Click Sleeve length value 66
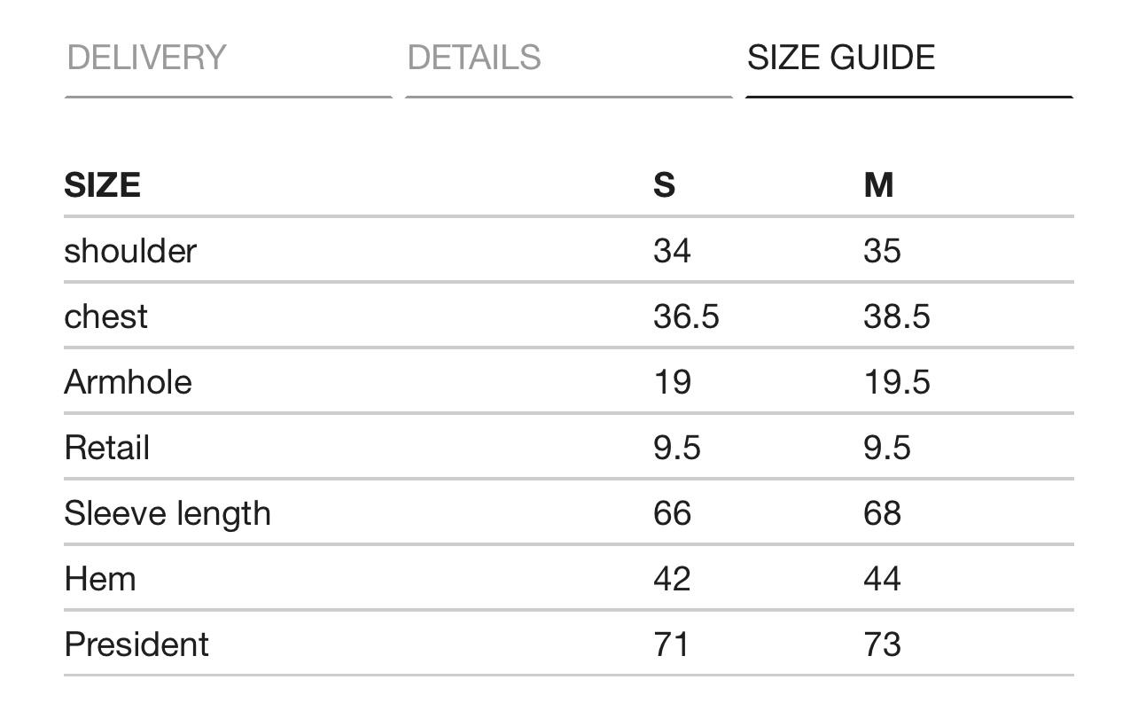Image resolution: width=1138 pixels, height=703 pixels. coord(672,513)
